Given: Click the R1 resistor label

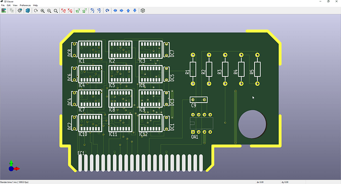Looking at the screenshot, I should pyautogui.click(x=187, y=72).
